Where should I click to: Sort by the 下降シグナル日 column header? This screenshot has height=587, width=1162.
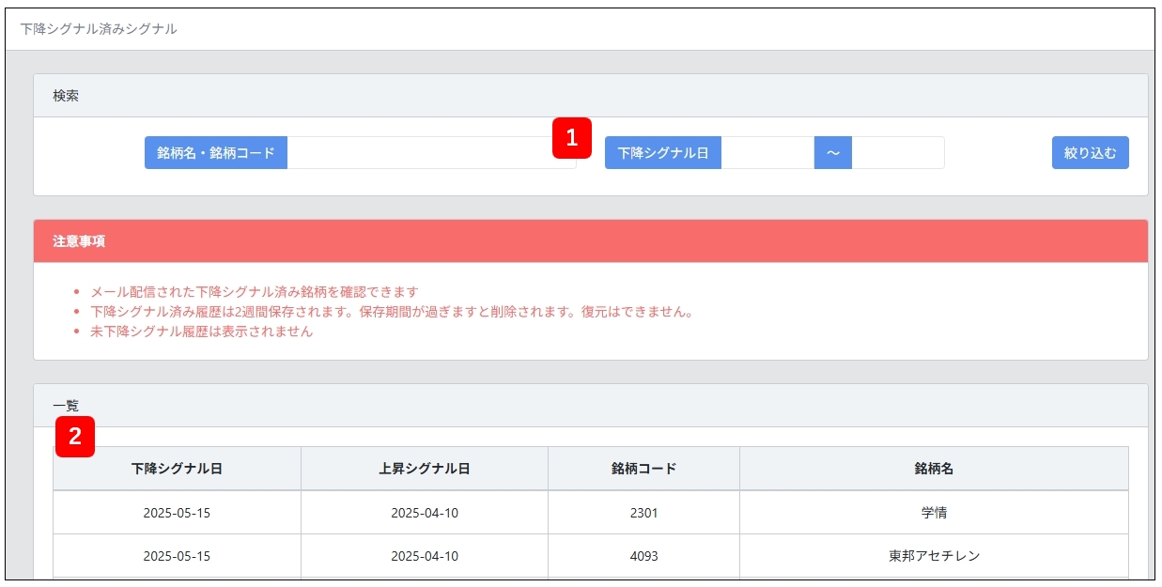(177, 469)
